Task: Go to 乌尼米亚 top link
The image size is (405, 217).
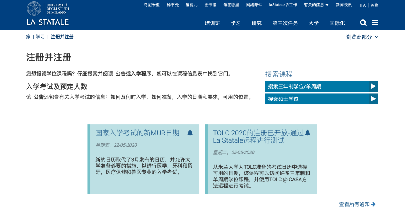Action: tap(151, 5)
